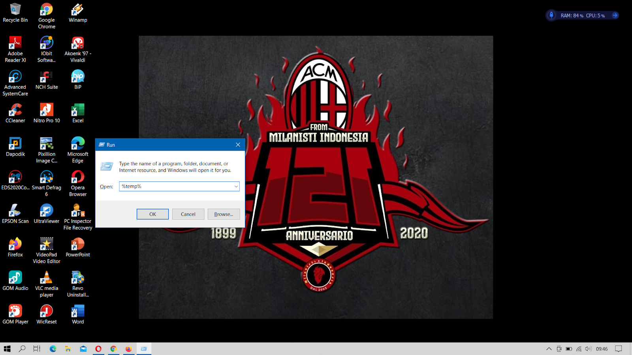
Task: Click Browse... in the Run dialog
Action: 224,214
